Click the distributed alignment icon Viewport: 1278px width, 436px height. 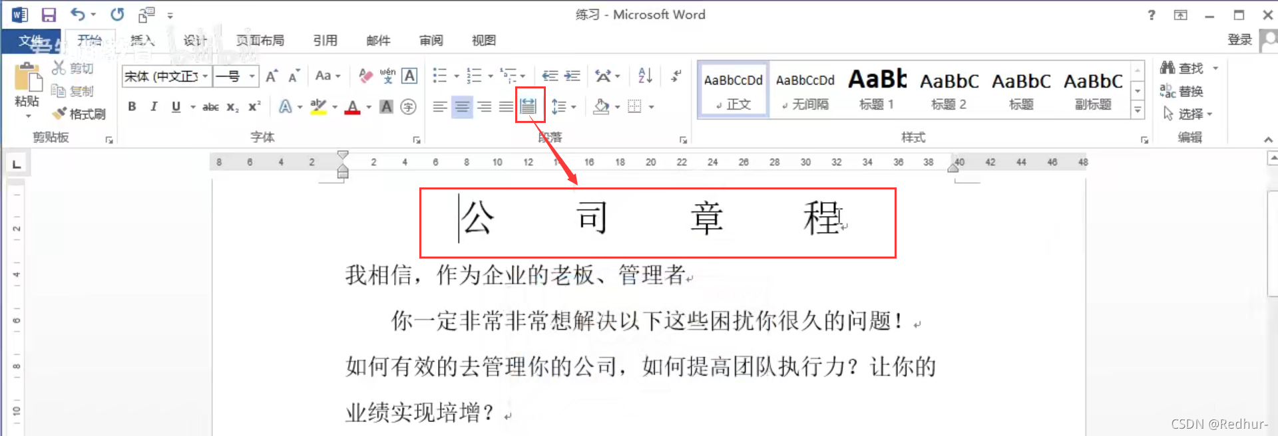click(x=528, y=106)
